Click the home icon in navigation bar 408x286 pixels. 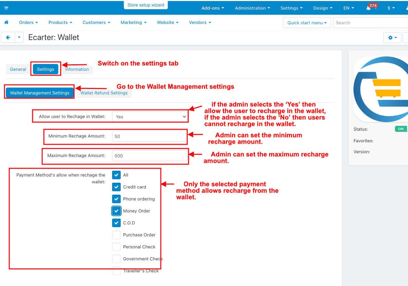[x=6, y=23]
